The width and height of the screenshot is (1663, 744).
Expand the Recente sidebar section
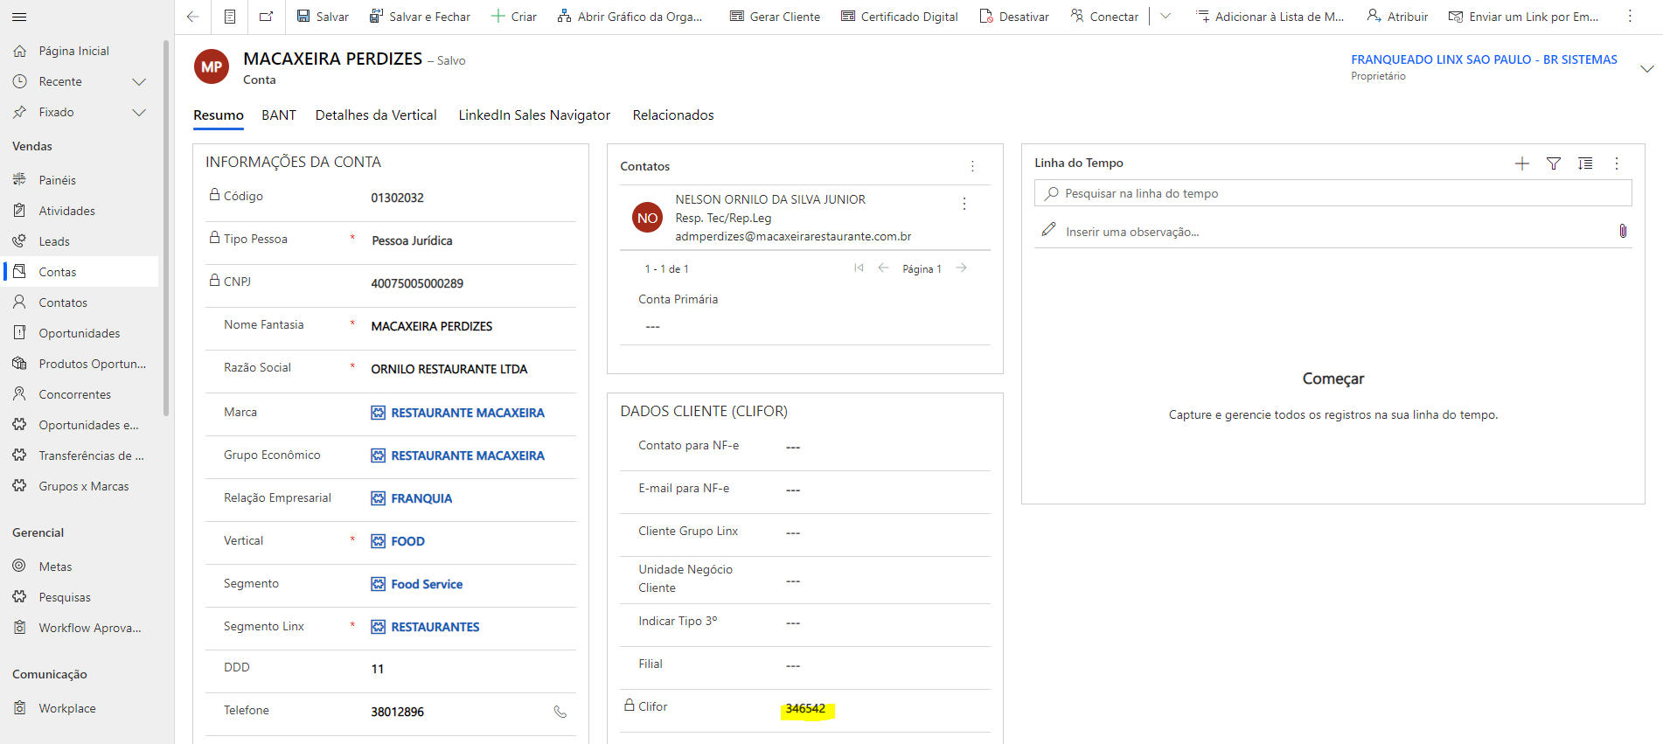[138, 81]
